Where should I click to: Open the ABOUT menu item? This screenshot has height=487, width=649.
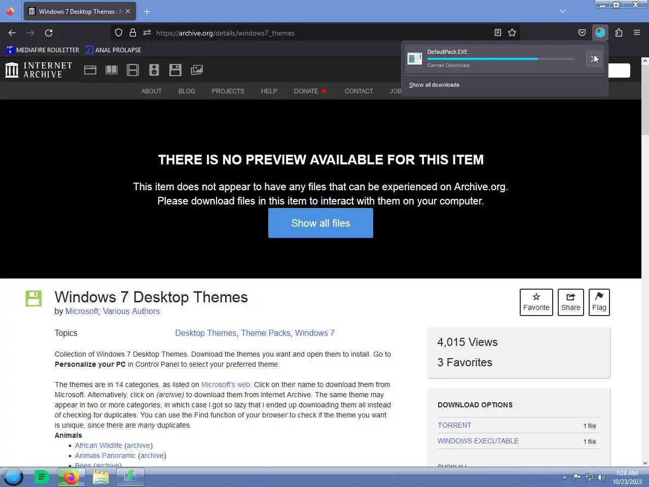pyautogui.click(x=152, y=91)
